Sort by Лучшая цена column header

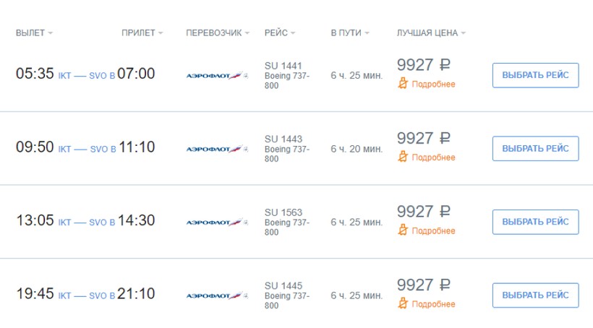click(x=431, y=33)
